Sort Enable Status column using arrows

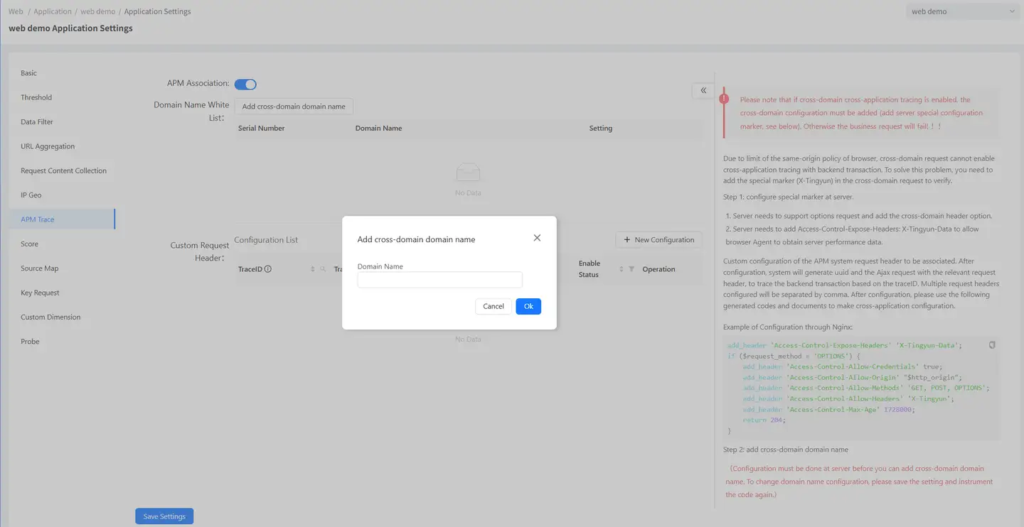tap(622, 269)
